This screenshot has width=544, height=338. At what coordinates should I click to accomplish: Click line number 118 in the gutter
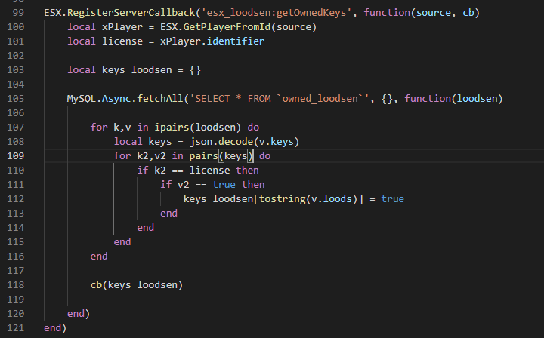pos(16,285)
